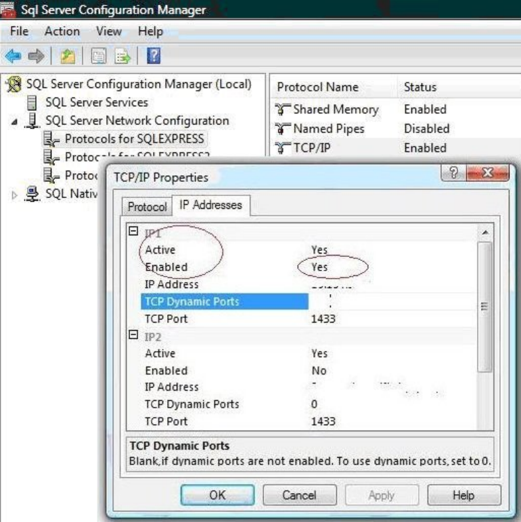The width and height of the screenshot is (521, 522).
Task: Click the Properties toolbar icon
Action: (99, 56)
